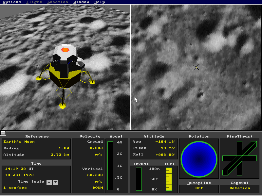Click the Autopilot heading label
Screen dimensions: 262x196
coord(199,183)
